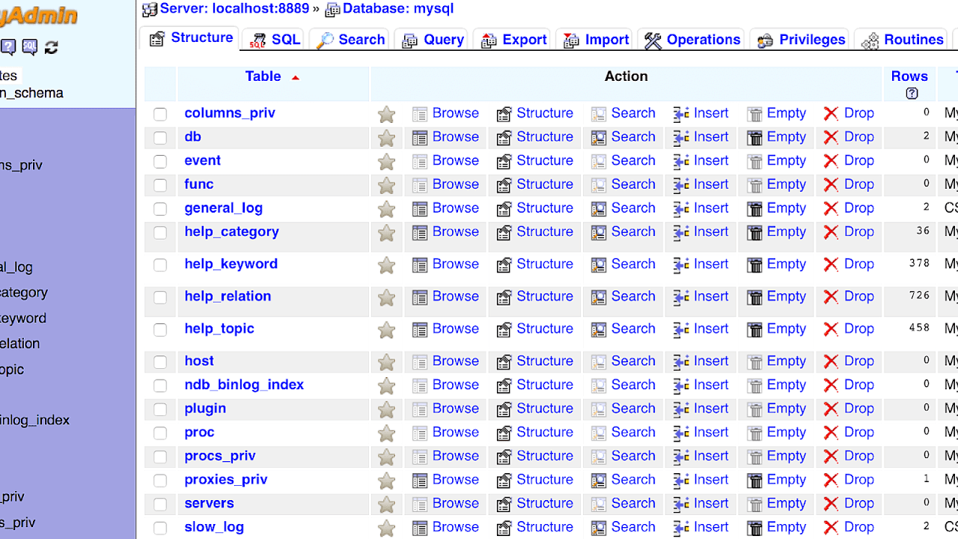Click the Empty link for slow_log
Viewport: 958px width, 539px height.
[x=786, y=527]
